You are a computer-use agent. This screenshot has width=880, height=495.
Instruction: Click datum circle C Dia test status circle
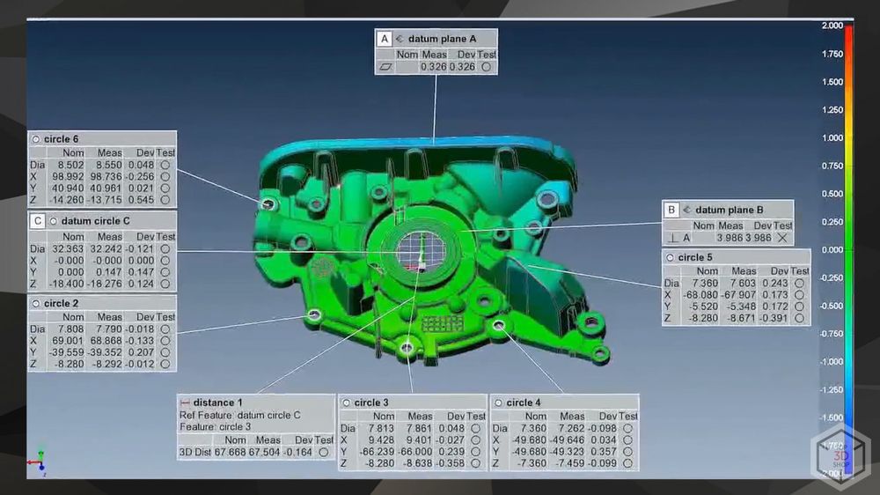click(165, 249)
